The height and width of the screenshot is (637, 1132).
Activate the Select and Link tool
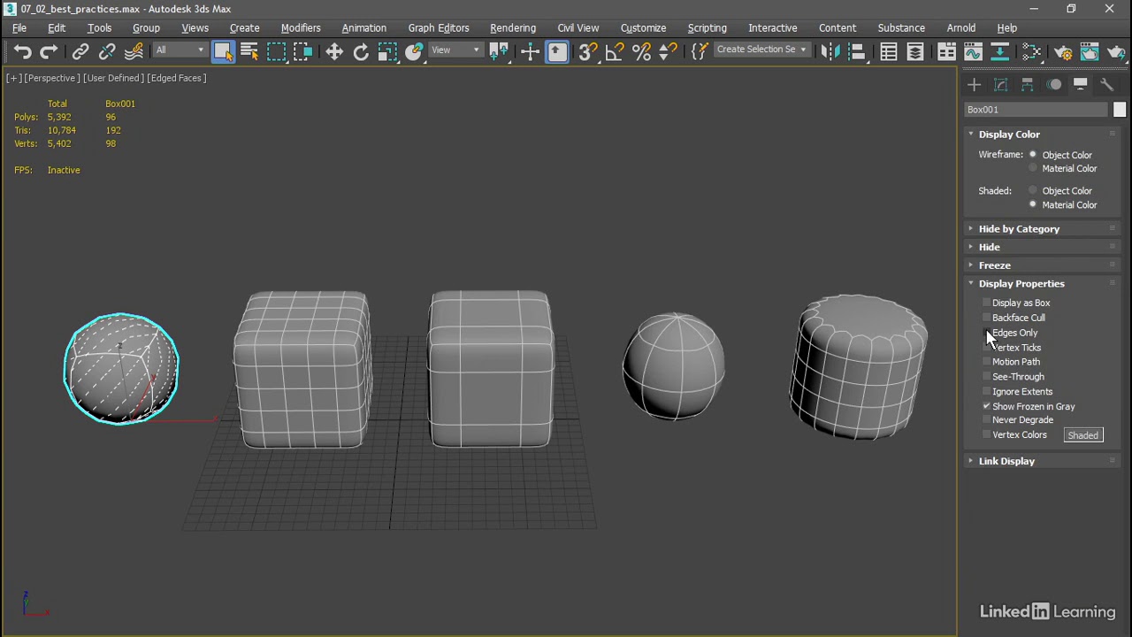[x=80, y=52]
